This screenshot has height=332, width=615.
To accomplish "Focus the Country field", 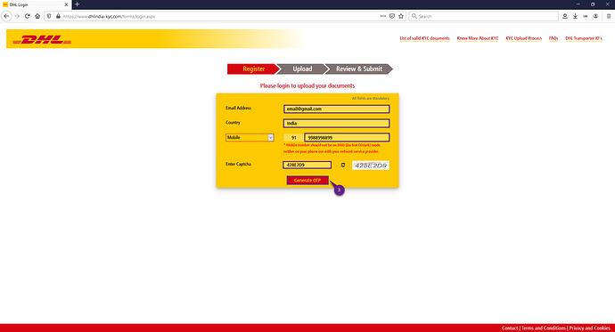I will [x=336, y=124].
